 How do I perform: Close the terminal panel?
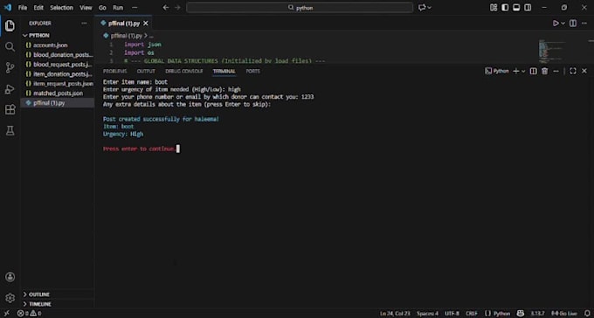[x=584, y=71]
